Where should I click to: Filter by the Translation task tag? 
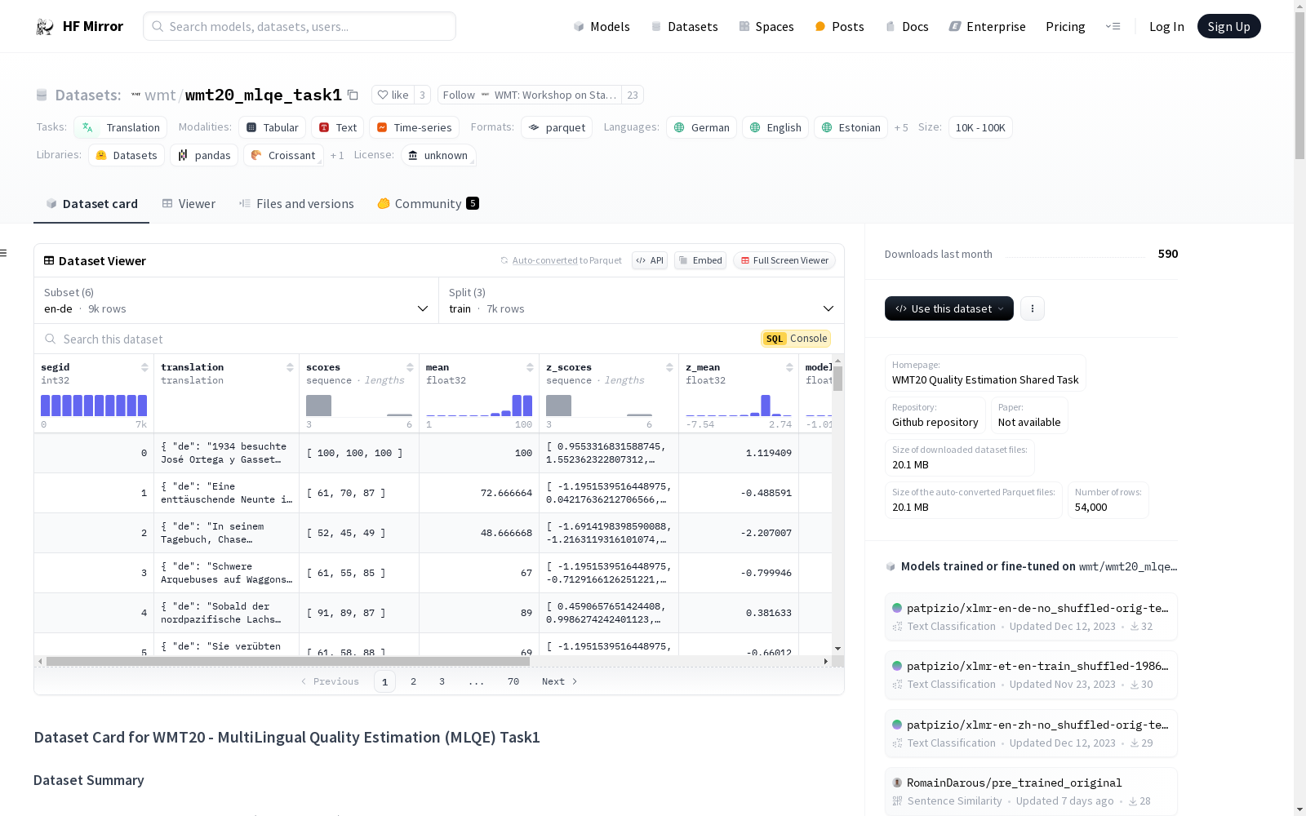[121, 127]
